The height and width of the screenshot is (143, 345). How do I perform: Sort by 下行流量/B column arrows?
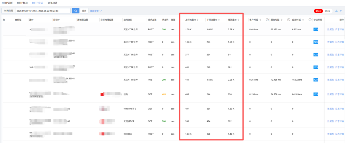[x=219, y=20]
